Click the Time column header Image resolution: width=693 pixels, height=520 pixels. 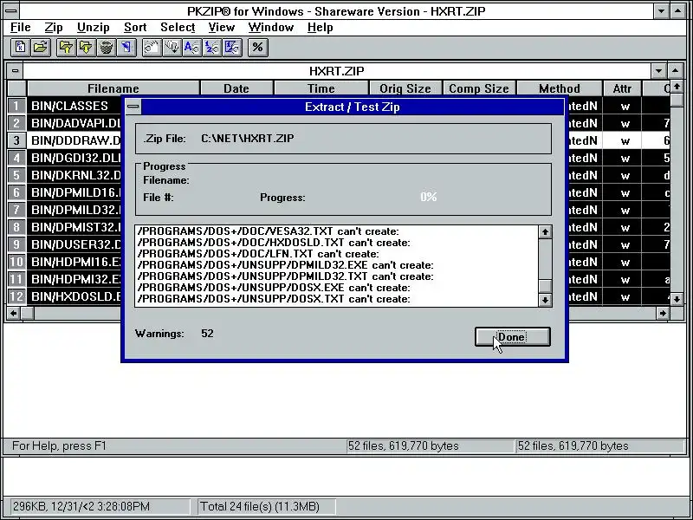pos(321,88)
